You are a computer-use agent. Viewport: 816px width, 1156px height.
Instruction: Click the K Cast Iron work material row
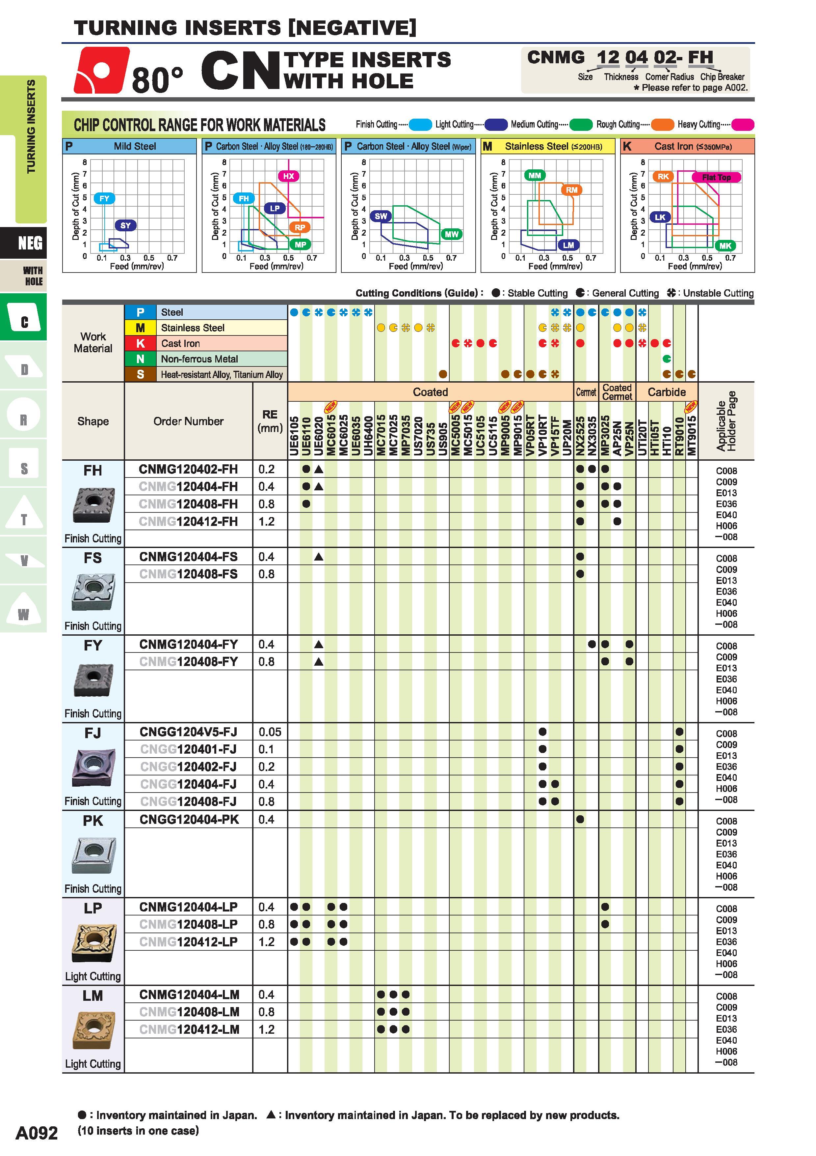206,343
